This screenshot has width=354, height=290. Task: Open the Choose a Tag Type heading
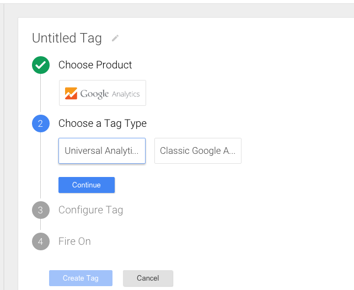tap(103, 123)
